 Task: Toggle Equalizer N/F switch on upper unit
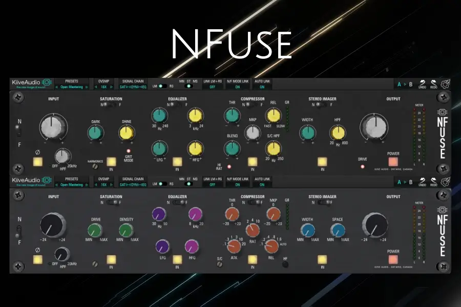pyautogui.click(x=177, y=104)
